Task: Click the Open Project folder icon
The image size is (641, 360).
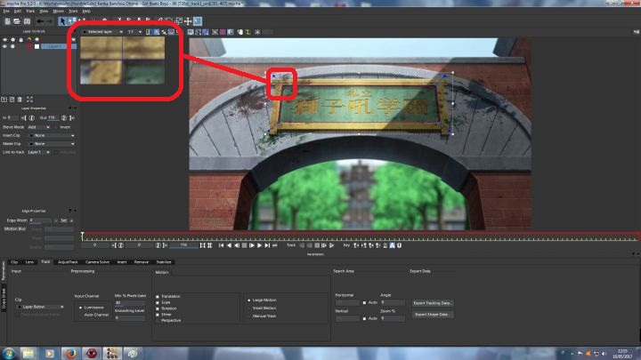Action: click(17, 21)
